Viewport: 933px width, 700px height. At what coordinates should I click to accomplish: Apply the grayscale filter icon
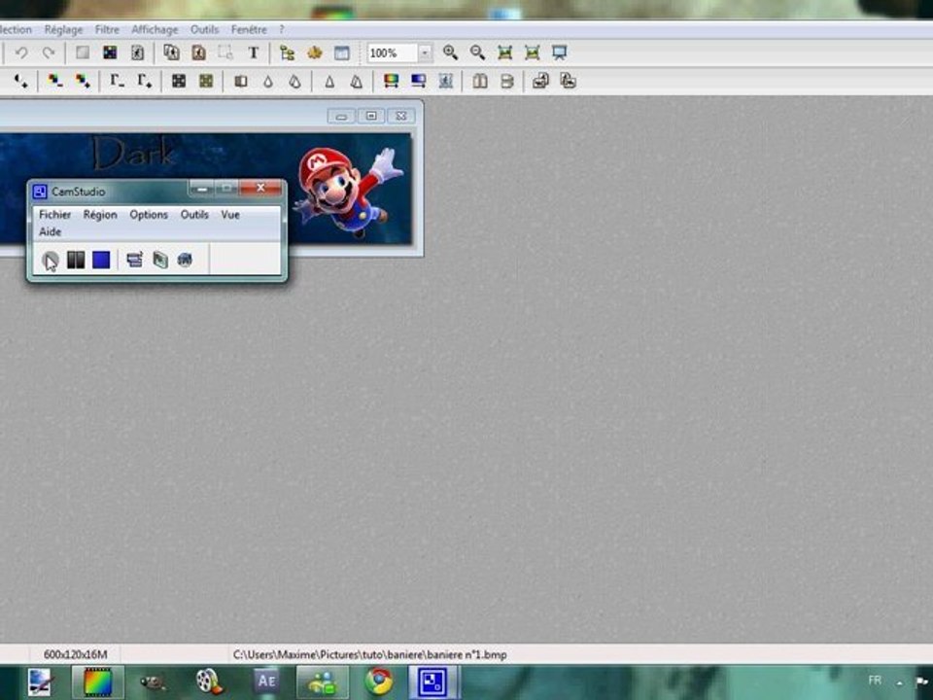click(x=179, y=81)
